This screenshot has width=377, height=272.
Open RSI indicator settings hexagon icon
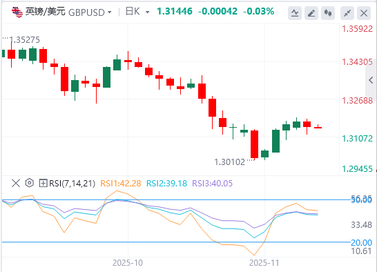pyautogui.click(x=29, y=183)
